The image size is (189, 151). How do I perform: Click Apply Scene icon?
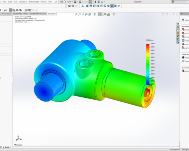(108, 14)
